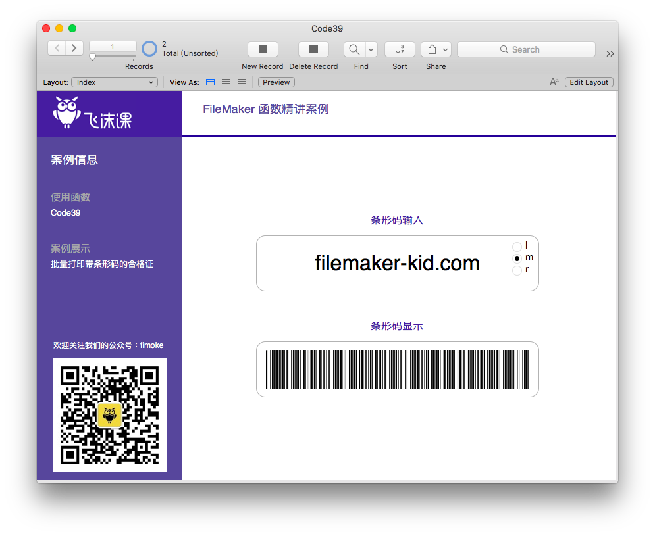
Task: Click the Edit Layout button
Action: click(589, 82)
